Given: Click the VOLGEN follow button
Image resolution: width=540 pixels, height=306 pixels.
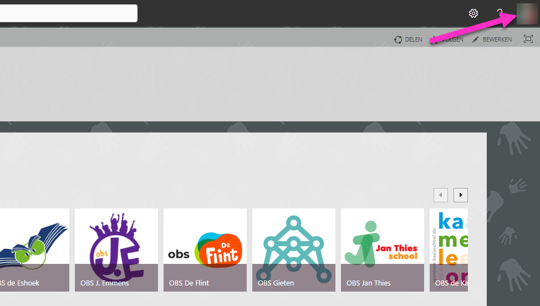Looking at the screenshot, I should 447,39.
